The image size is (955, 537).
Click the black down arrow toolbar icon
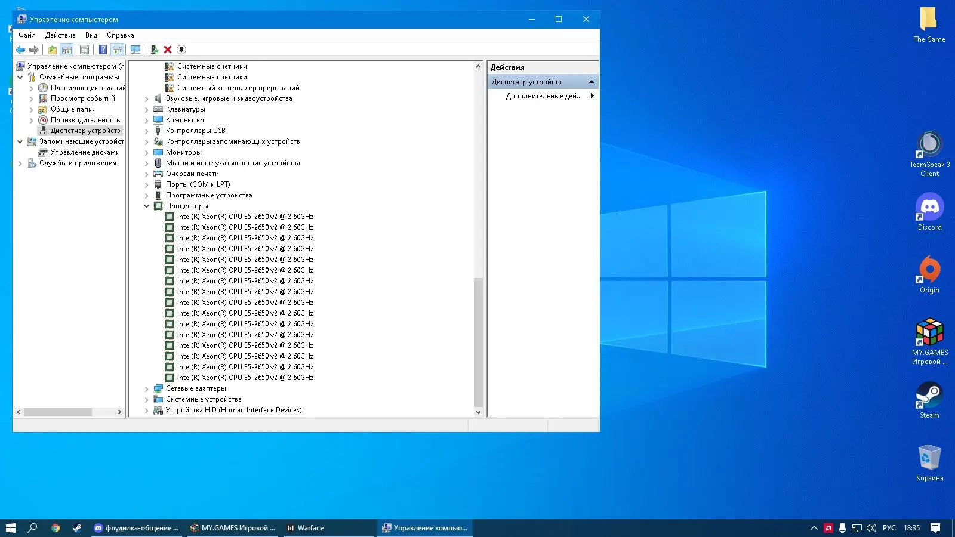[x=181, y=50]
